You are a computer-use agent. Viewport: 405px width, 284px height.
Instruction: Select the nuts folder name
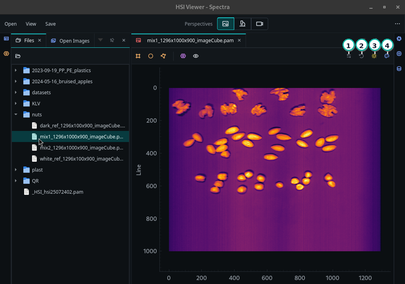pos(37,115)
